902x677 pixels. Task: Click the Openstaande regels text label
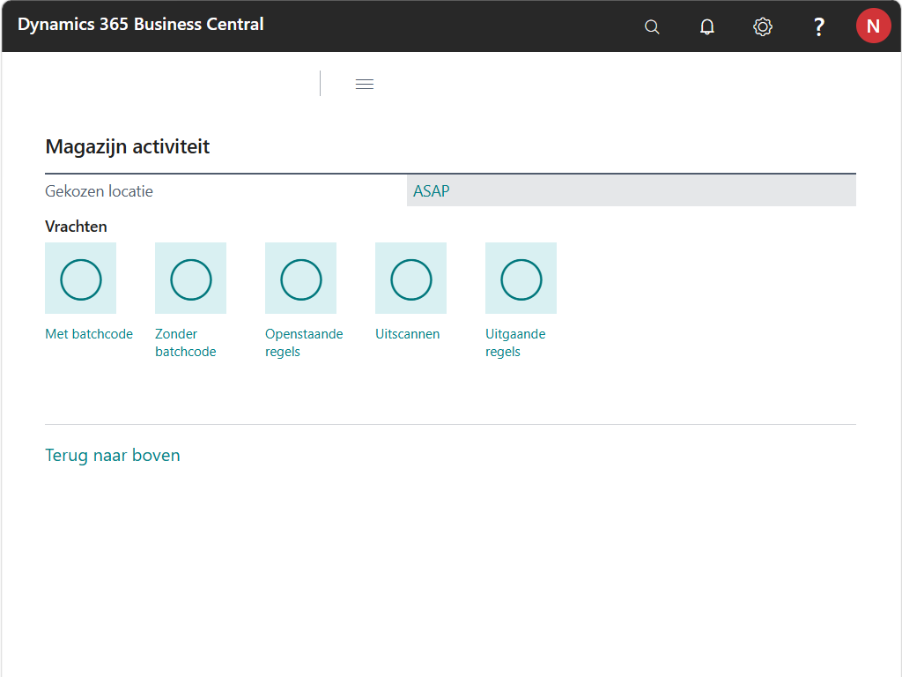point(303,343)
